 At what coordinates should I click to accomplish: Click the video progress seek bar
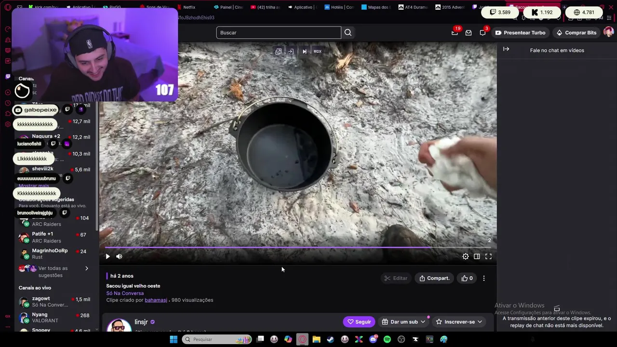(298, 247)
